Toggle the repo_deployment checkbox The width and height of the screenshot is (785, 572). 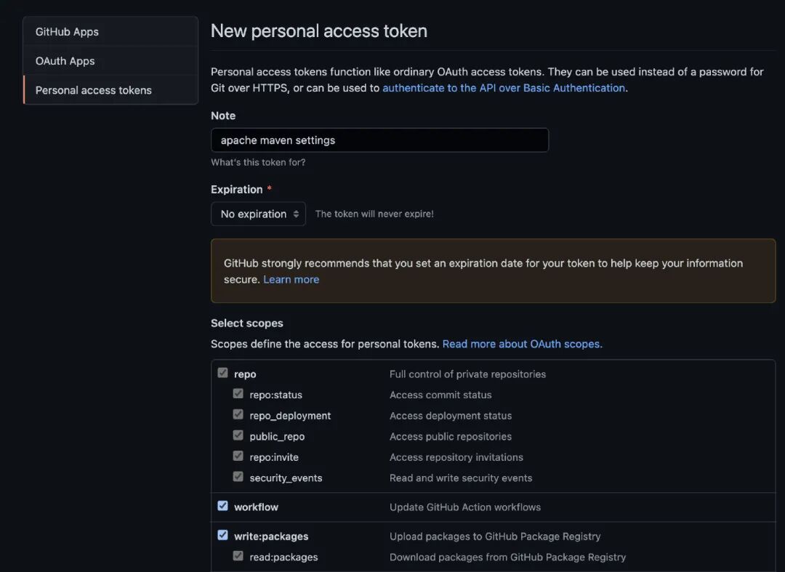click(x=238, y=414)
